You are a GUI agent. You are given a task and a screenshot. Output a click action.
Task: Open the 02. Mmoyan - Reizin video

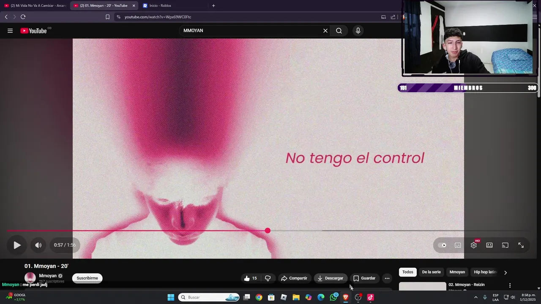467,285
